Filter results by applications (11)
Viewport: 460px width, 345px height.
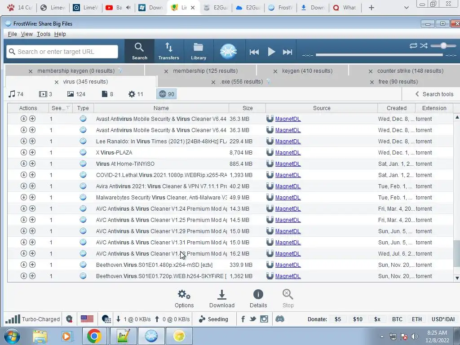[136, 94]
